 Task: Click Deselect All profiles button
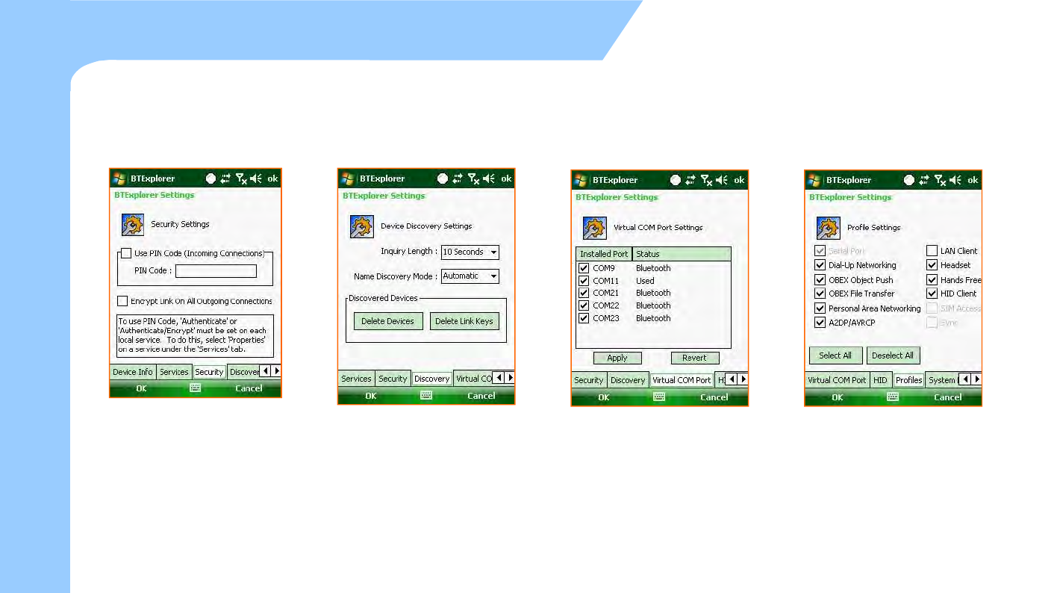893,356
